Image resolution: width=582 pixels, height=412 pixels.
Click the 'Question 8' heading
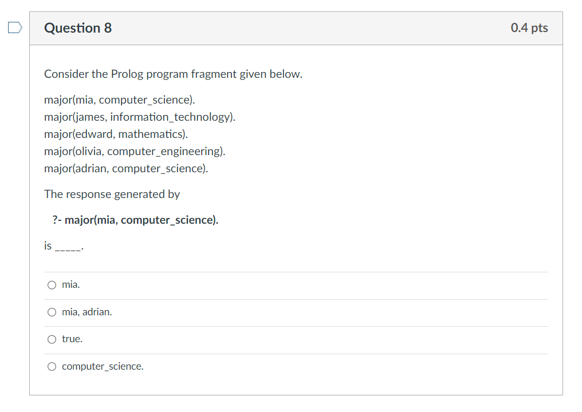[78, 28]
